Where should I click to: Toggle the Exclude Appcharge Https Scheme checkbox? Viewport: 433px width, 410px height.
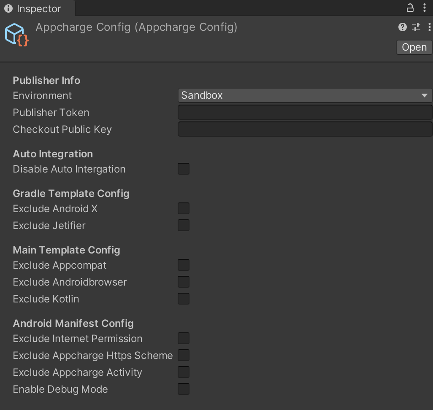(184, 355)
